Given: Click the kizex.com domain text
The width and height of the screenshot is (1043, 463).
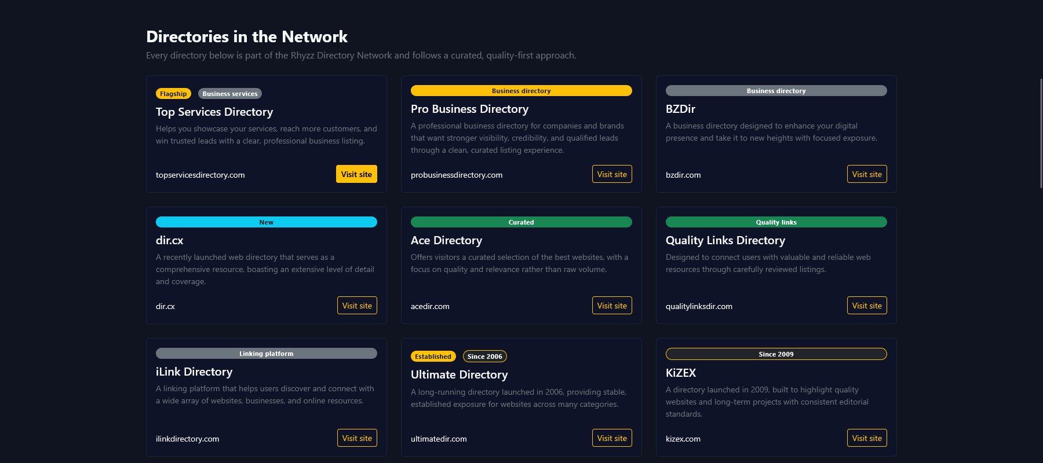Looking at the screenshot, I should 683,439.
